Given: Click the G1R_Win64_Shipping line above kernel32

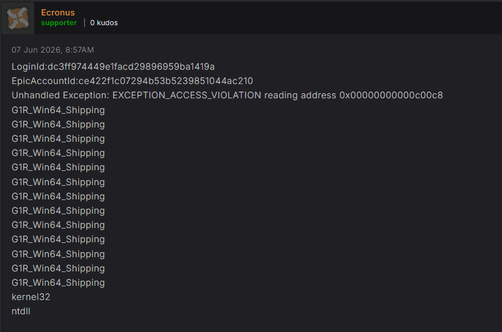Looking at the screenshot, I should (58, 283).
